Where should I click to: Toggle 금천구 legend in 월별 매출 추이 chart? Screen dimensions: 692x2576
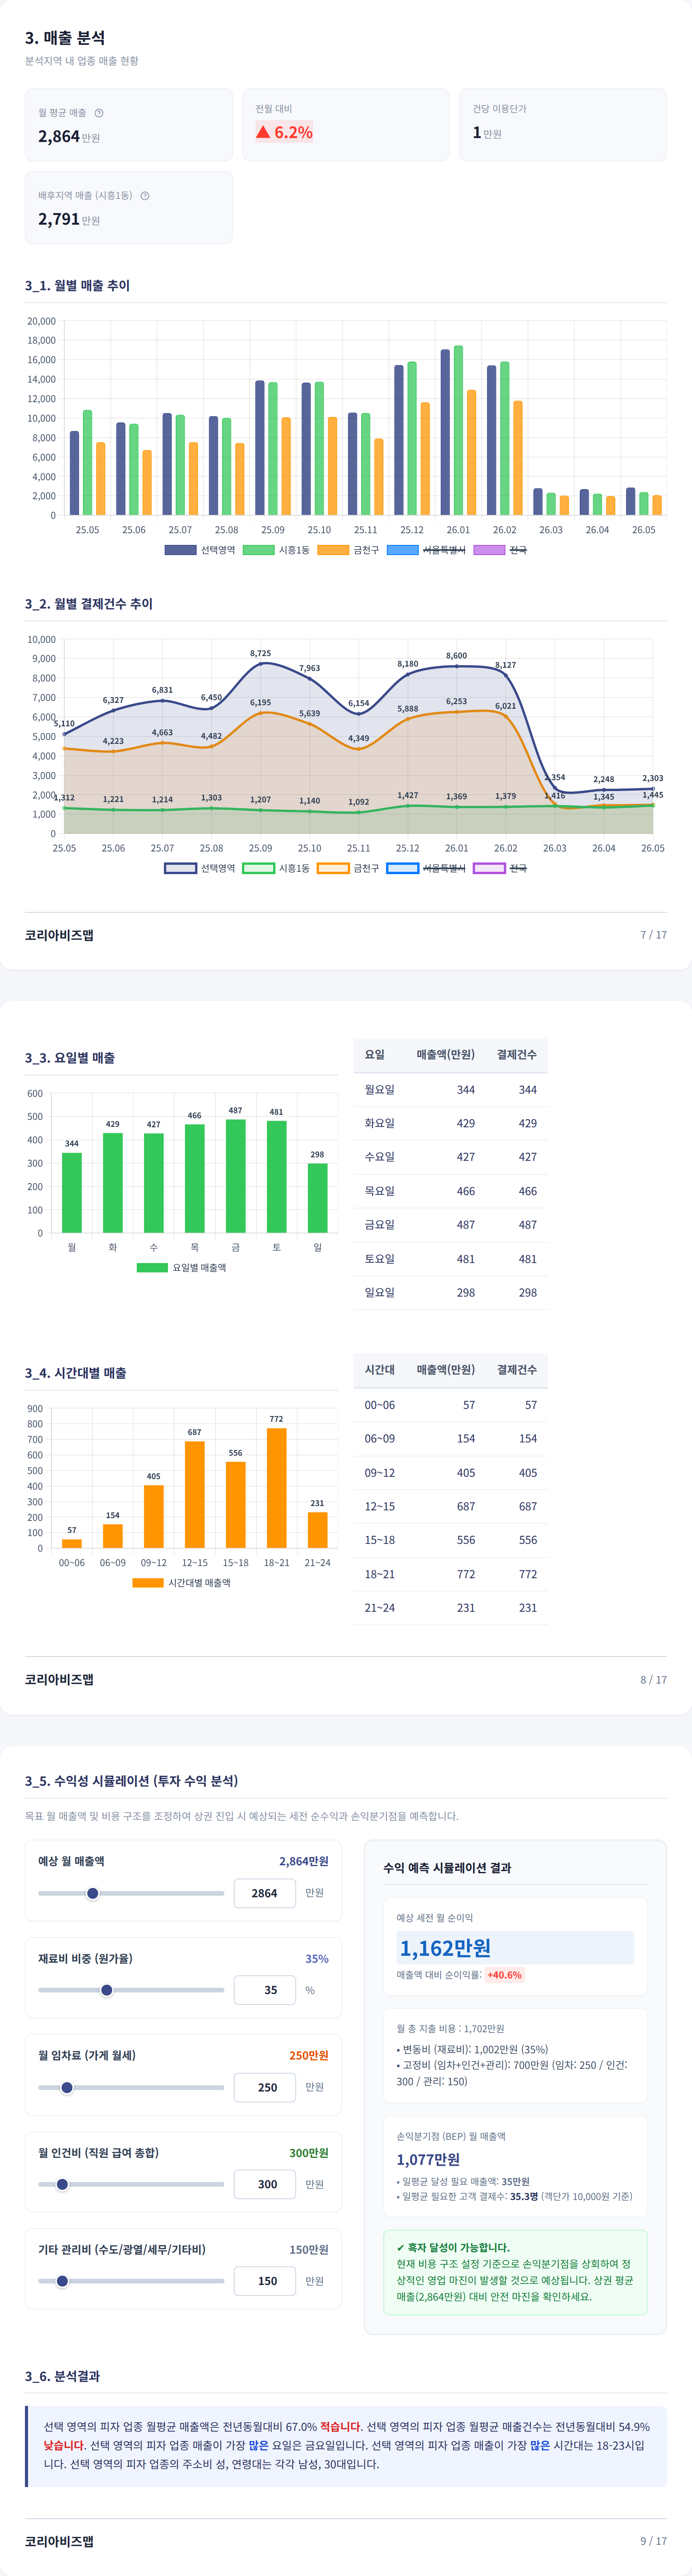coord(348,550)
